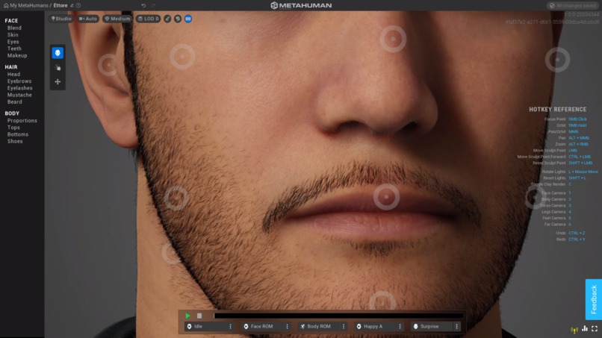Open the Proportions body section
Viewport: 602px width, 338px height.
point(22,121)
